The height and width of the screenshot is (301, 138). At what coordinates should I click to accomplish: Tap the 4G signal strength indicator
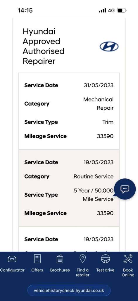coord(107,10)
